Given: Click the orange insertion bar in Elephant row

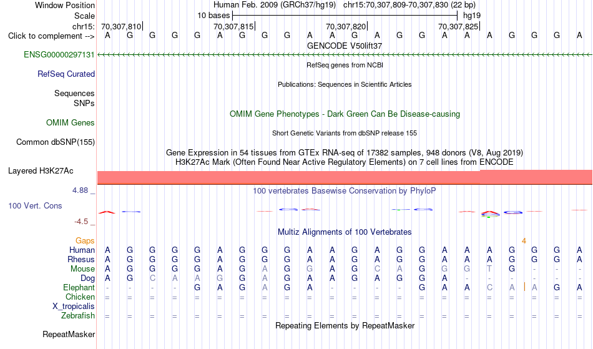Looking at the screenshot, I should coord(524,287).
